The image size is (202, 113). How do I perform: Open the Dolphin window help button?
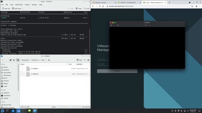(81, 56)
